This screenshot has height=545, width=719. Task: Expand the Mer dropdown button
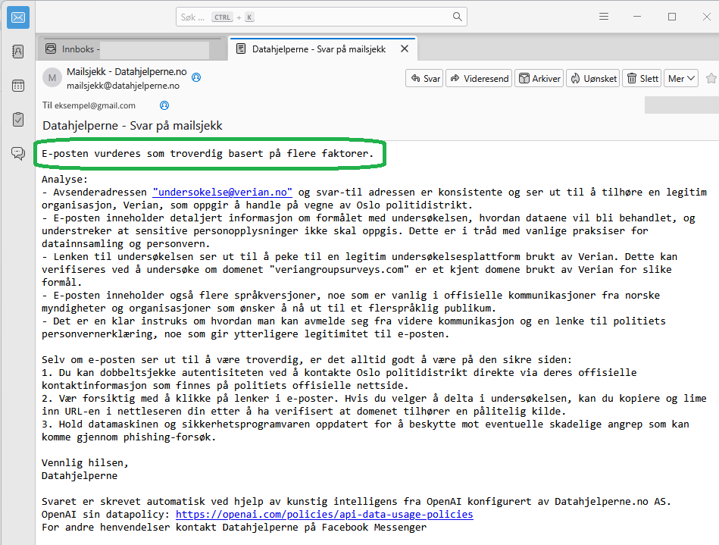click(x=681, y=78)
